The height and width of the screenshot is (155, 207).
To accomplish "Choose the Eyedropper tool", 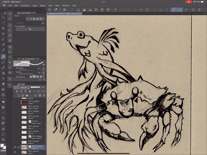I will [3, 51].
